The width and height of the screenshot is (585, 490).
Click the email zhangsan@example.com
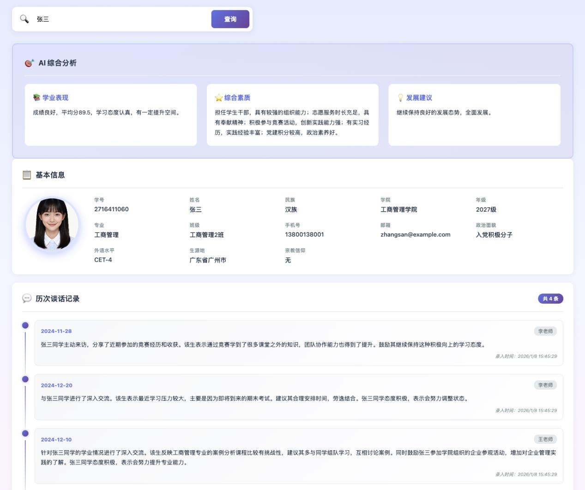point(415,234)
